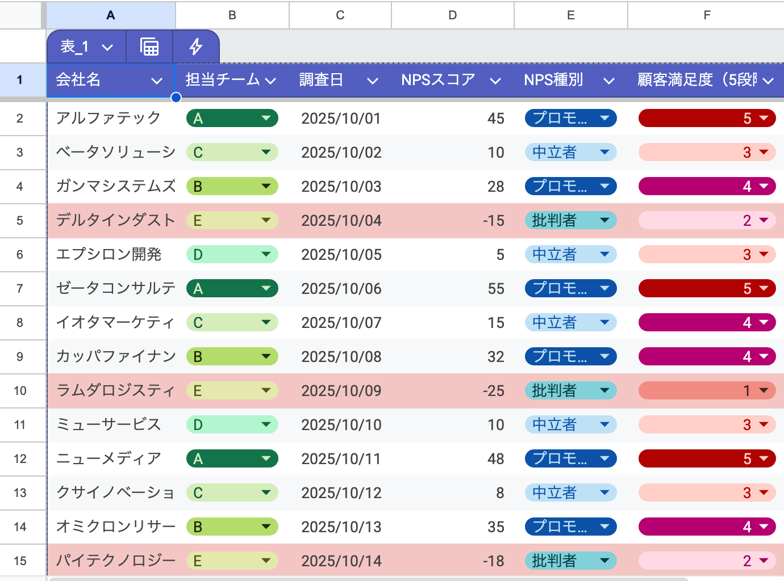Expand the 担当チーム column header menu
784x581 pixels.
click(x=270, y=81)
